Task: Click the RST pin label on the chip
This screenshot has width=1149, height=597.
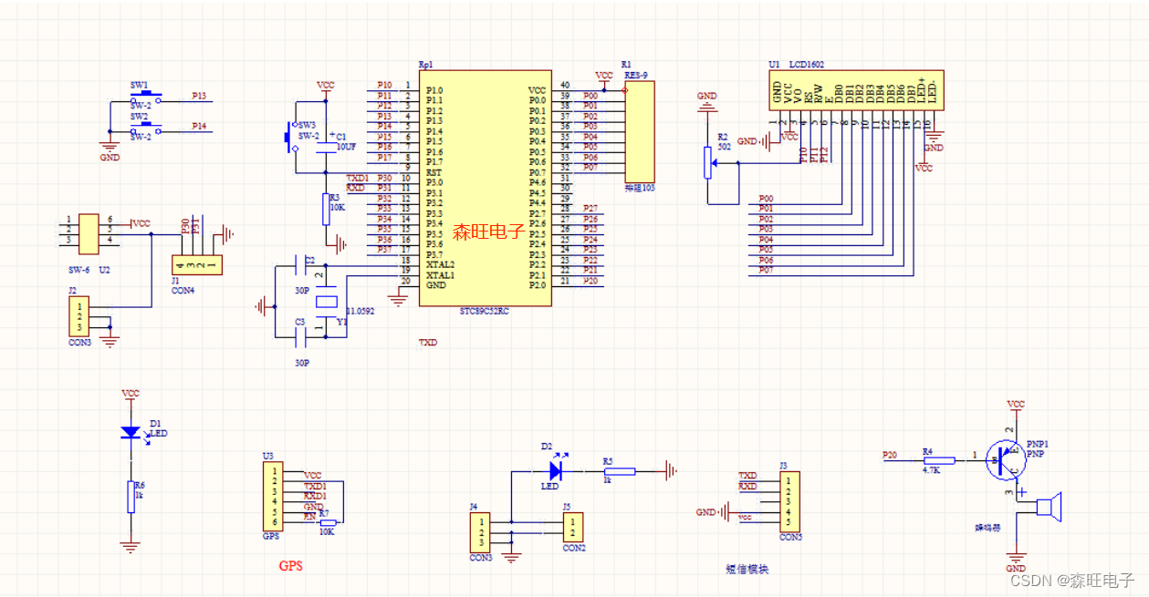Action: [433, 172]
